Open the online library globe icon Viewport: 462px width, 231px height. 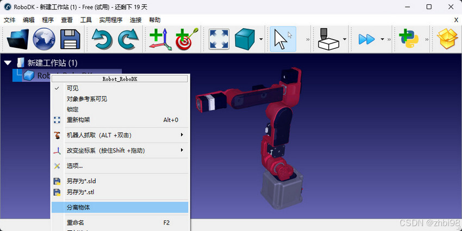[x=44, y=39]
